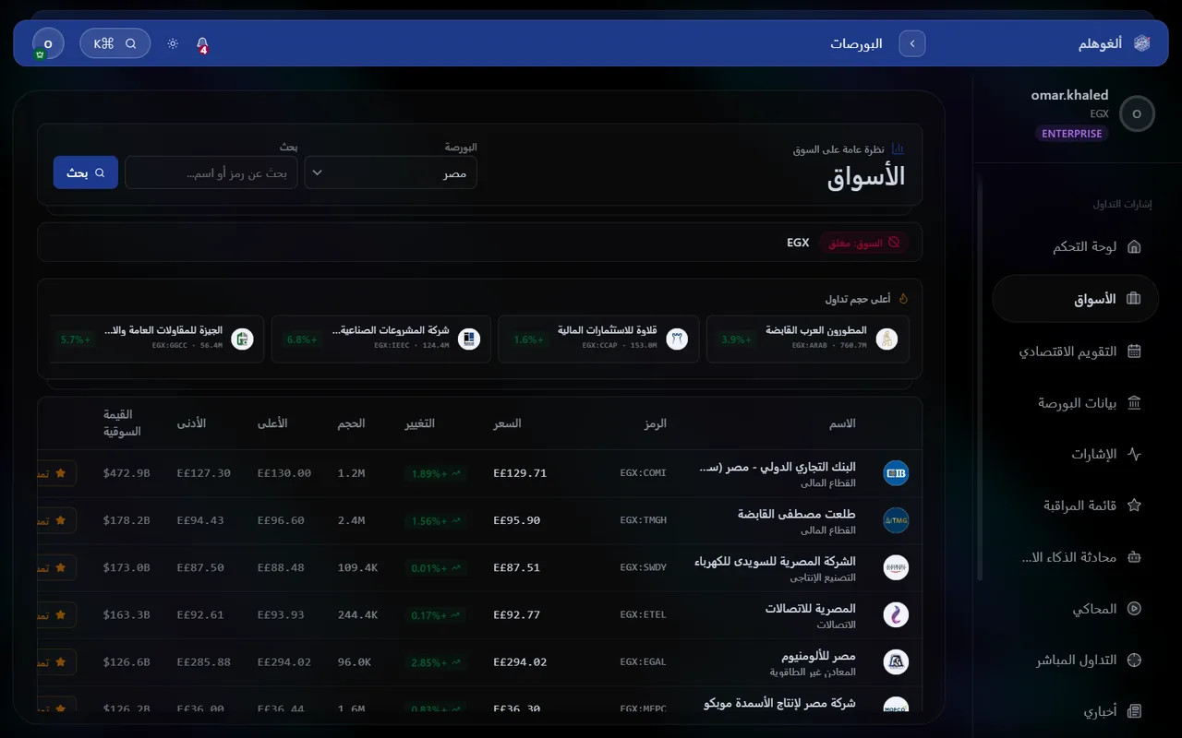Click the المصرية للاتصالات logo icon

896,614
